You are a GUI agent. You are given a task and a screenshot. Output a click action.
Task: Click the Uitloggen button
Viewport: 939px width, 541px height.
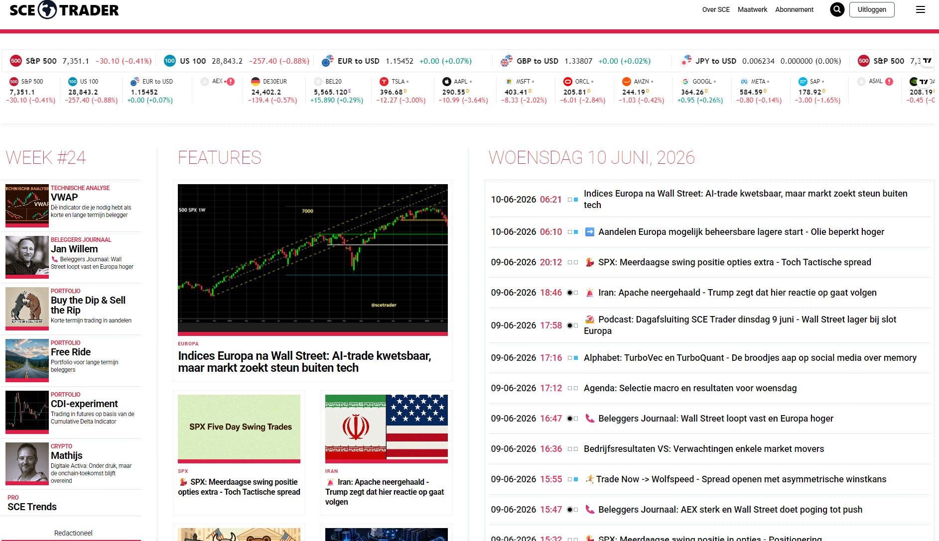872,9
